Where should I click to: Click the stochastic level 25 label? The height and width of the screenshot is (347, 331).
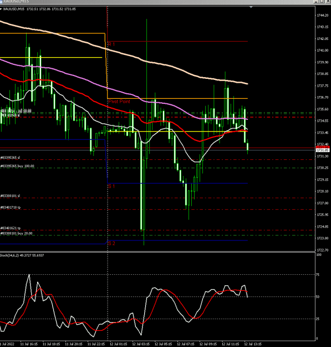318,319
